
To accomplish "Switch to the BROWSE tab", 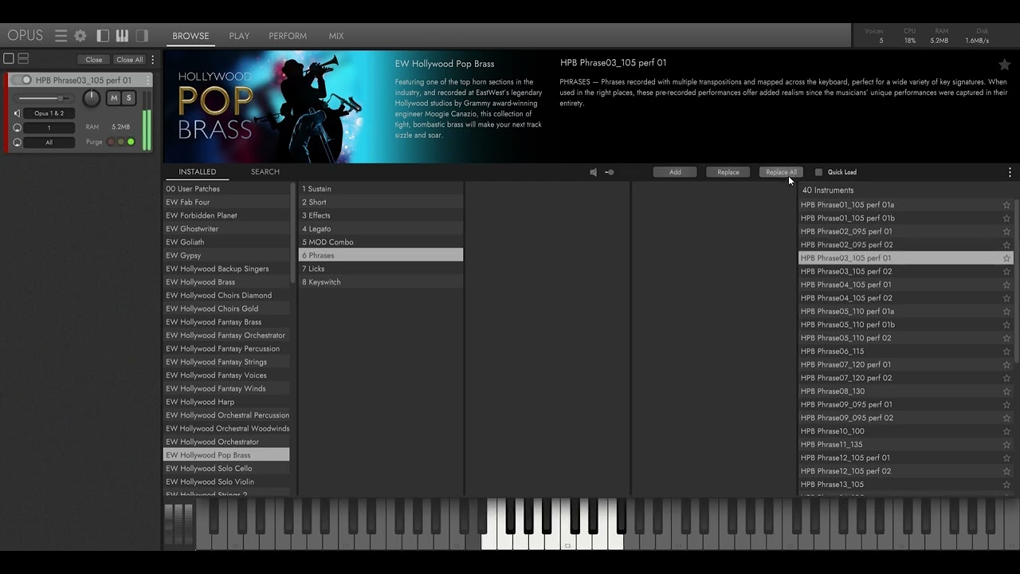I will pyautogui.click(x=190, y=36).
